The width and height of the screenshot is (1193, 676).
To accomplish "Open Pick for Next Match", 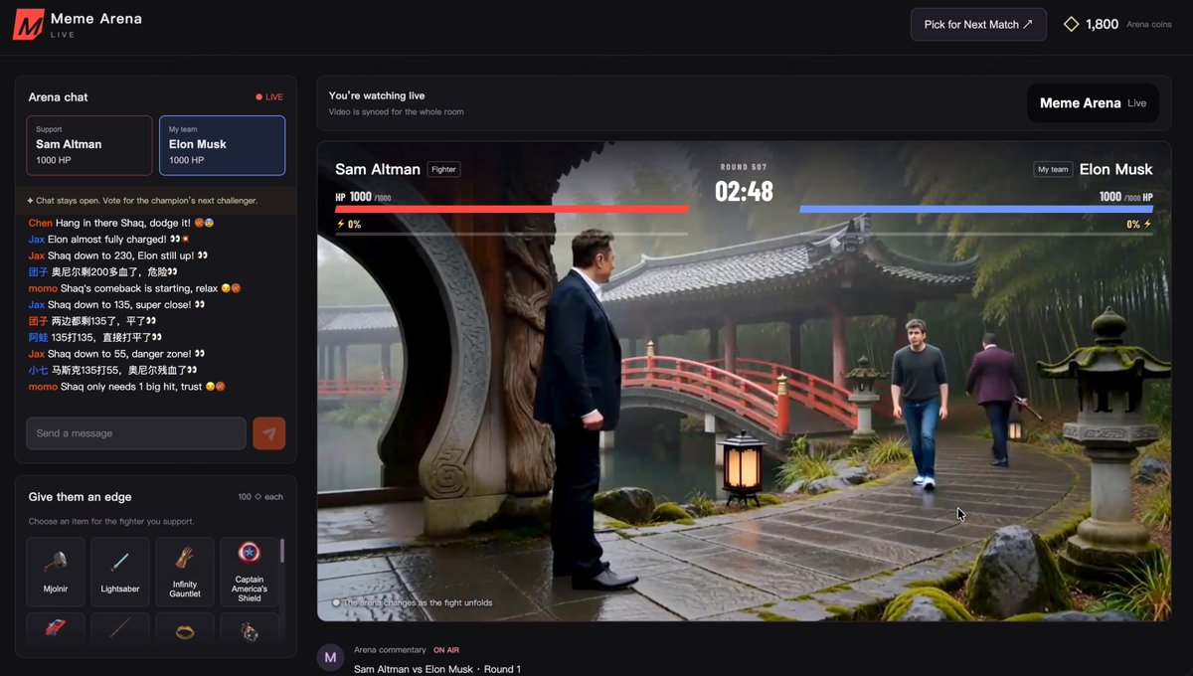I will [978, 24].
